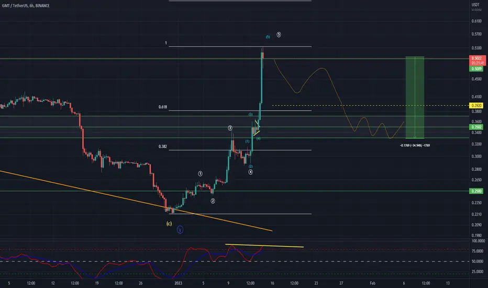
Task: Select the yellow (c) wave label
Action: [x=169, y=224]
